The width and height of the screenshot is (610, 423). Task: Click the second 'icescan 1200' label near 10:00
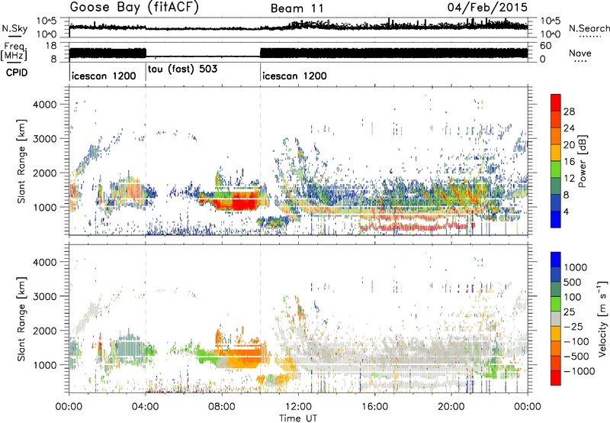[x=294, y=76]
